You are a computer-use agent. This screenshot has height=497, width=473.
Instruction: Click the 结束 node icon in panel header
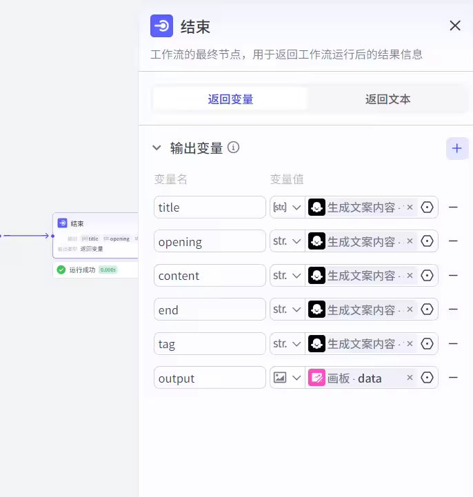[x=161, y=26]
